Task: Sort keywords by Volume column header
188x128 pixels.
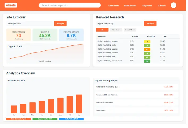Action: (135, 36)
